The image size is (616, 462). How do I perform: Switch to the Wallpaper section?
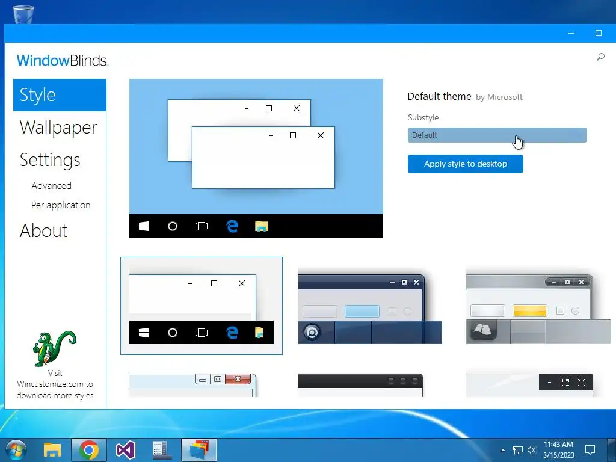pos(58,128)
